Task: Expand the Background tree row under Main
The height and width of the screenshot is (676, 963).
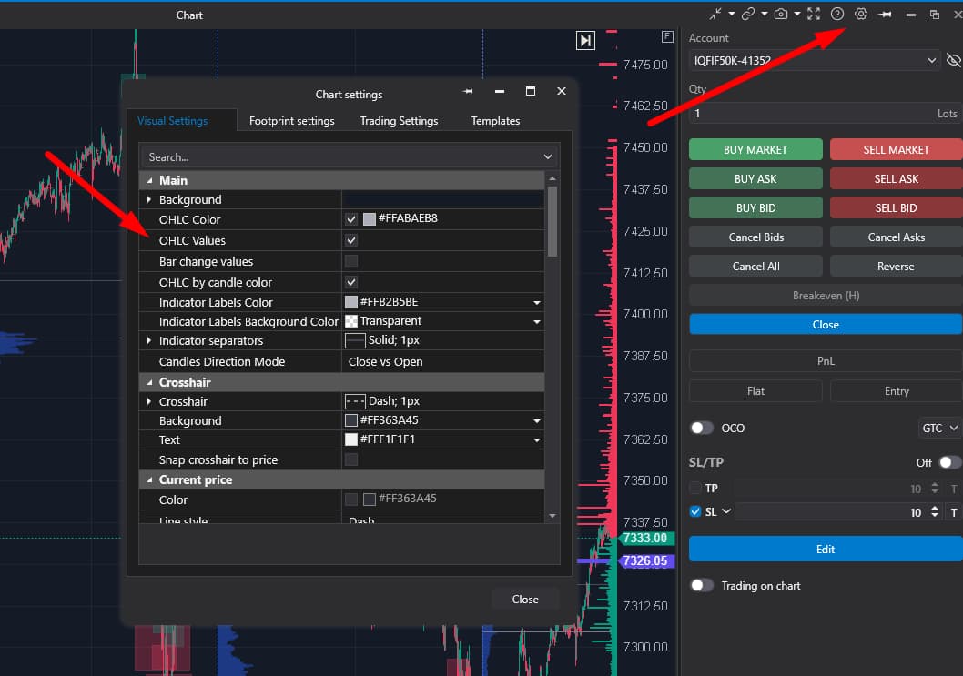Action: (149, 199)
